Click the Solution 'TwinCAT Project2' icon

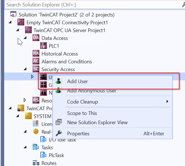(13, 15)
